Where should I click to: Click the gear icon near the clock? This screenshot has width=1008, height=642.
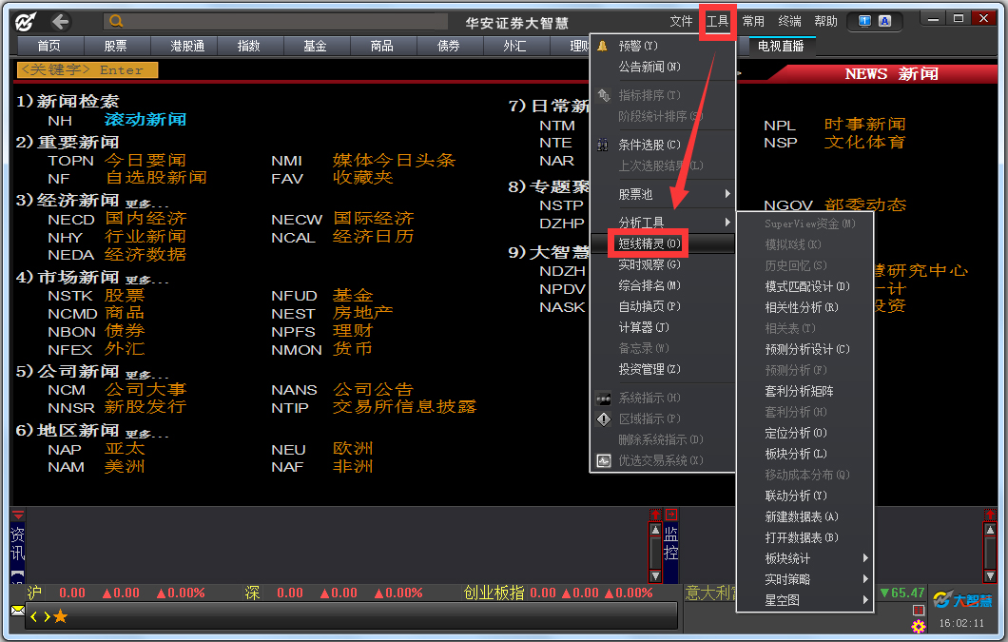918,627
